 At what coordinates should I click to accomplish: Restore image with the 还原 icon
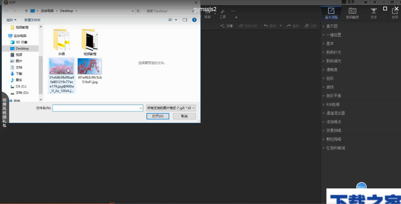point(307,26)
